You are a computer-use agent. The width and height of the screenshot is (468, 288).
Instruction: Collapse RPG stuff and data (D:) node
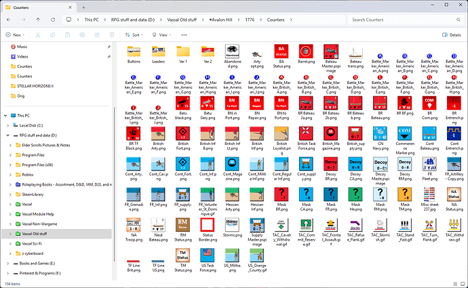point(8,136)
